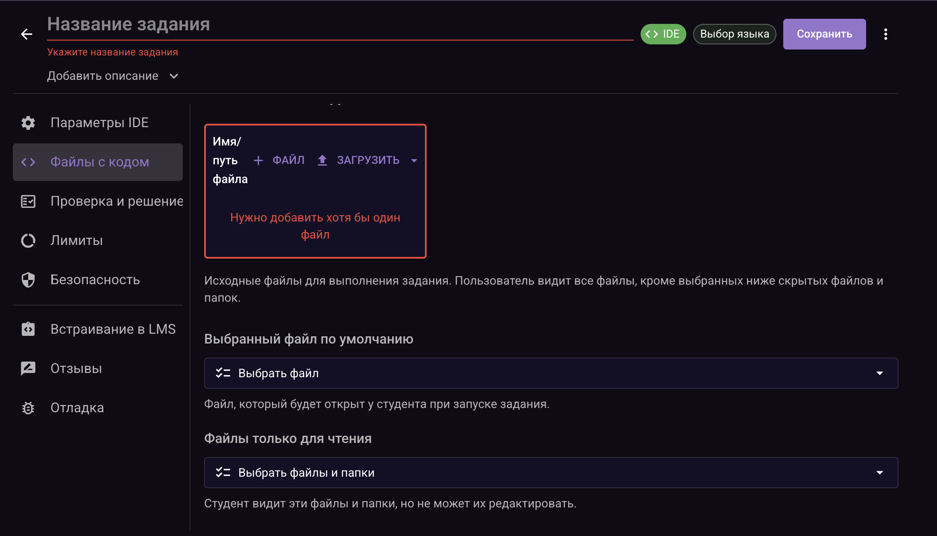Click the checklist icon in Выбрать файл field
The image size is (937, 536).
pos(223,373)
